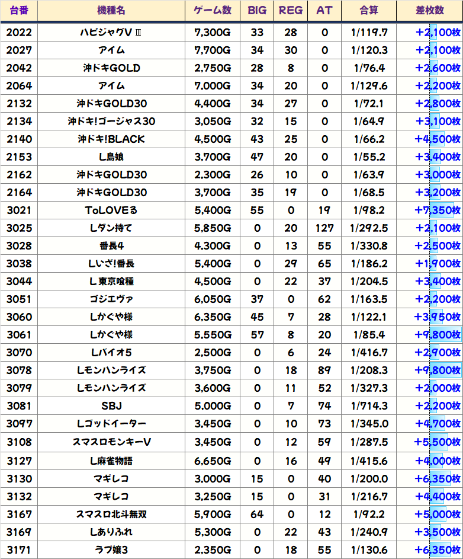Select ゴジエヴァ machine name
The width and height of the screenshot is (463, 559).
click(x=111, y=299)
